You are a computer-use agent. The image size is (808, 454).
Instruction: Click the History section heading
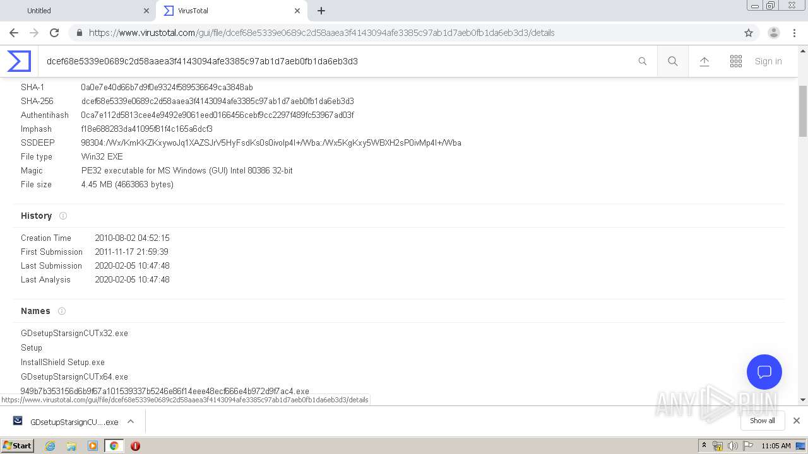tap(36, 216)
